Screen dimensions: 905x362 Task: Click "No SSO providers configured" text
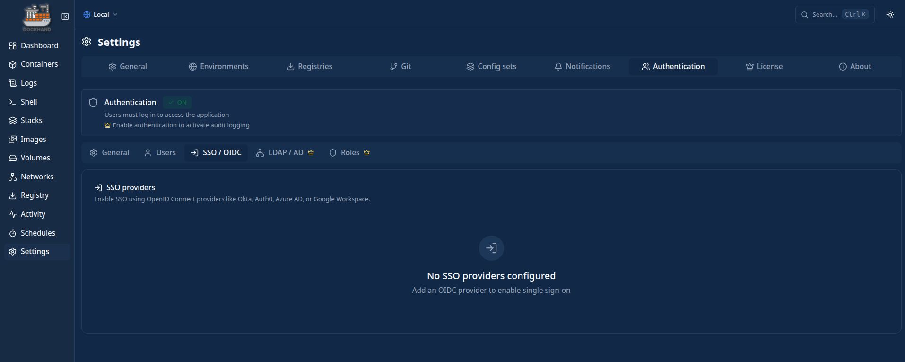point(491,276)
